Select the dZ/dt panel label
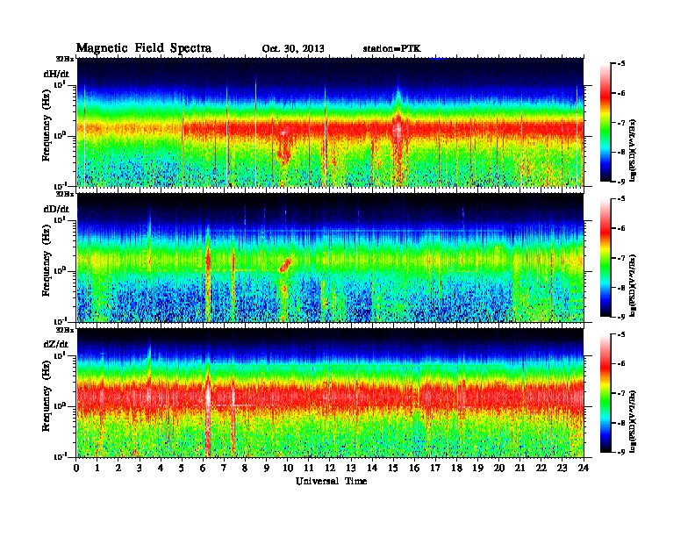The image size is (695, 537). (56, 344)
